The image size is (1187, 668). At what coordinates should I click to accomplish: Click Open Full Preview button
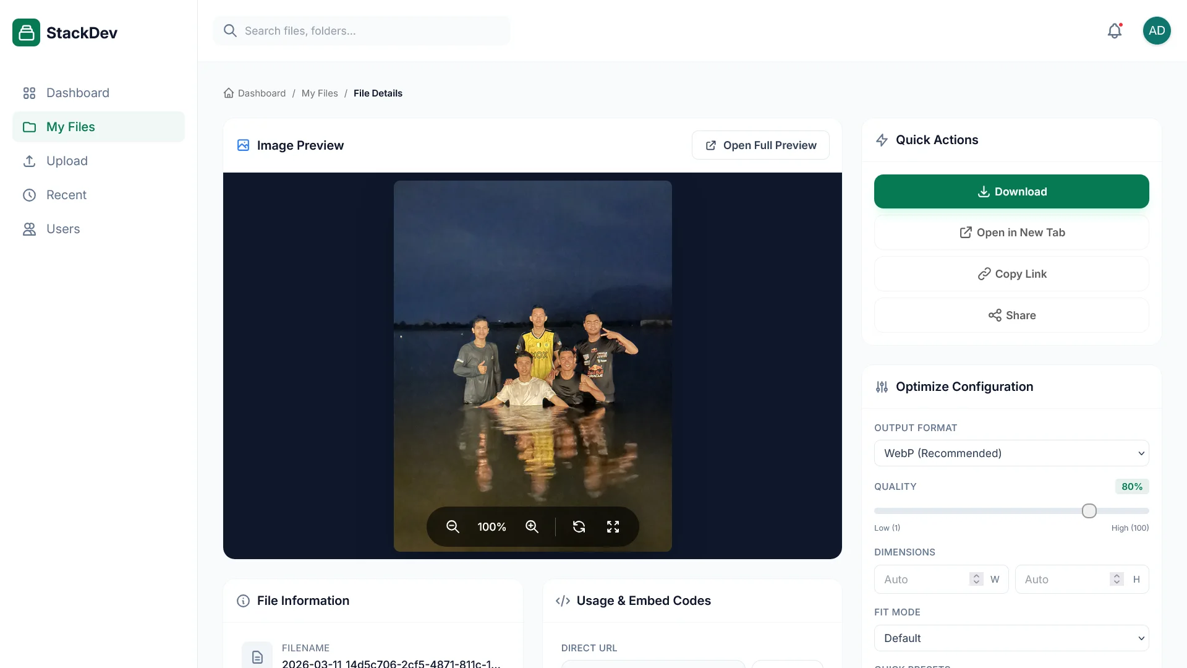click(x=760, y=145)
